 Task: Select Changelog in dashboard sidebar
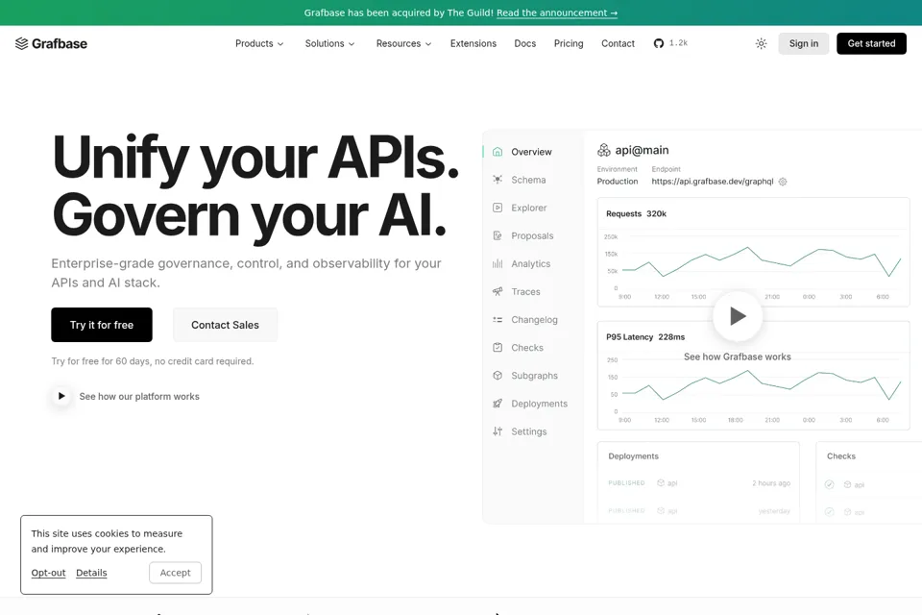pyautogui.click(x=535, y=320)
